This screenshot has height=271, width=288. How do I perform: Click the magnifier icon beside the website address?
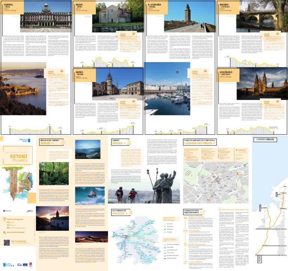pyautogui.click(x=4, y=232)
